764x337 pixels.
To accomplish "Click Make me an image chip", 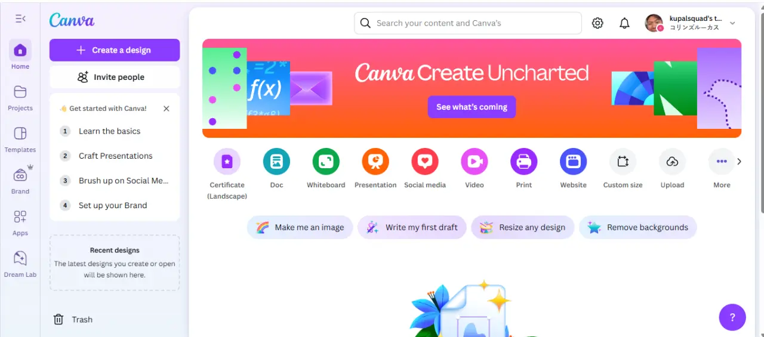I will pos(300,227).
